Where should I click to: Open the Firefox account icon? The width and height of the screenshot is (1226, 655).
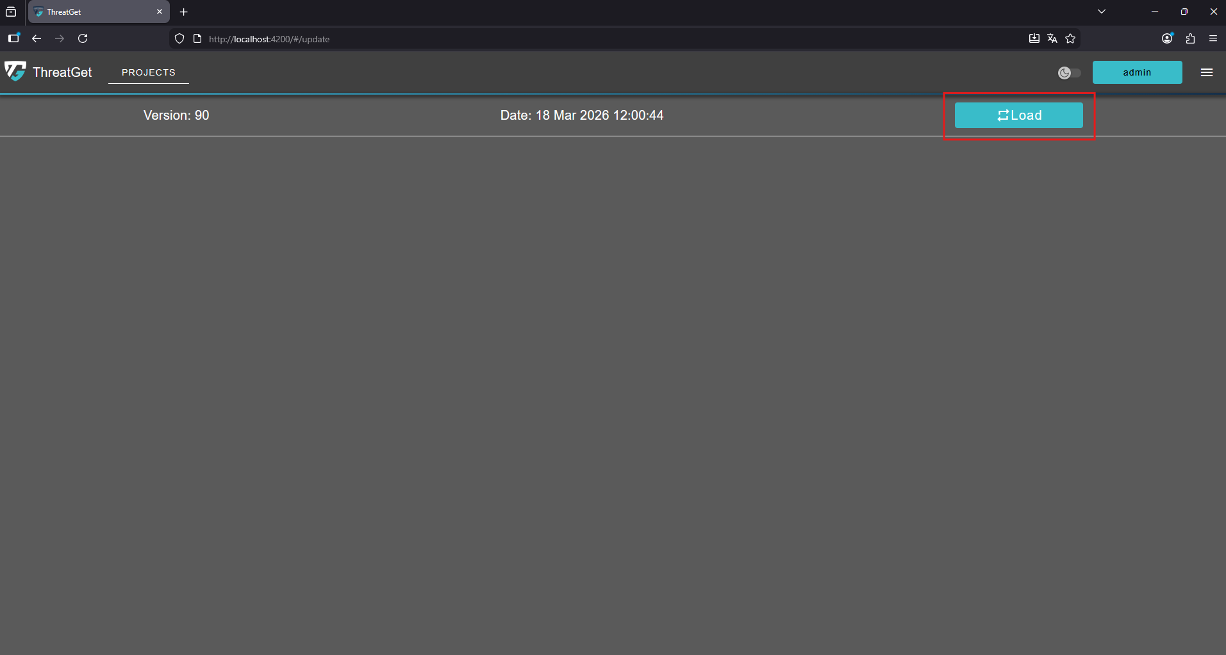[1167, 38]
